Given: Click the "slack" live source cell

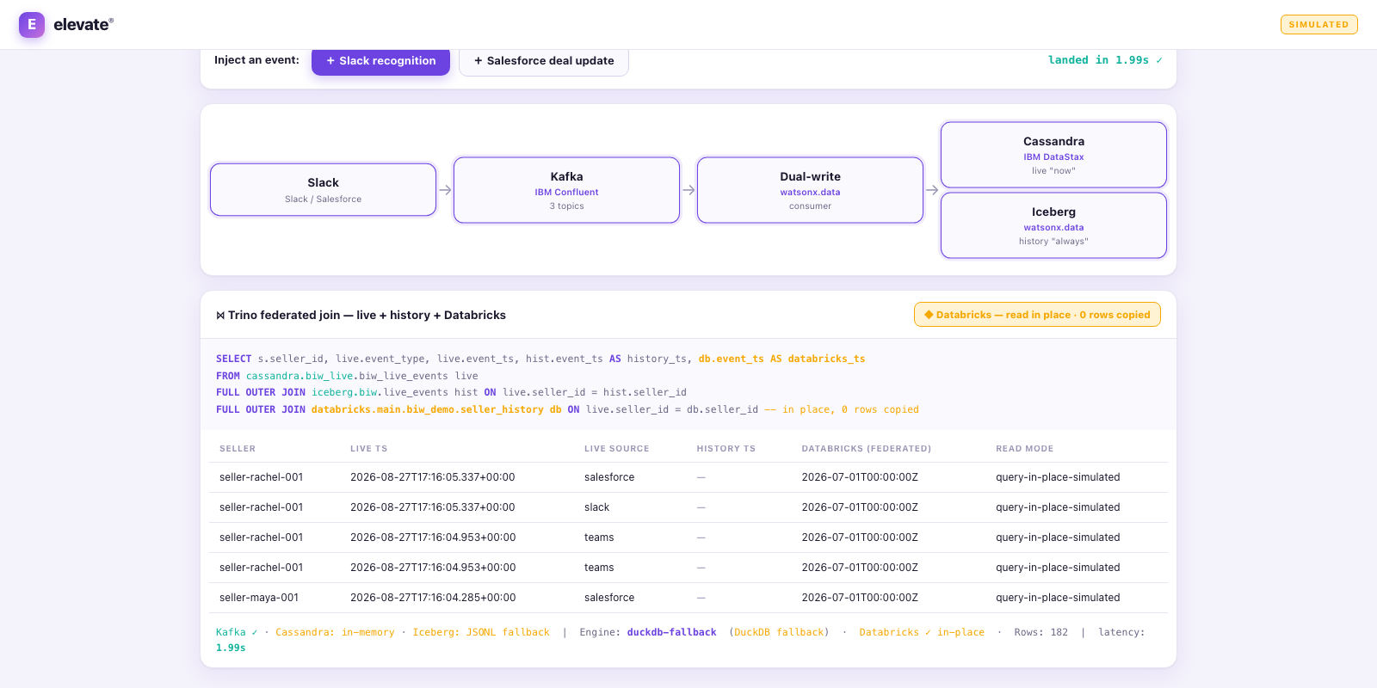Looking at the screenshot, I should (x=596, y=507).
